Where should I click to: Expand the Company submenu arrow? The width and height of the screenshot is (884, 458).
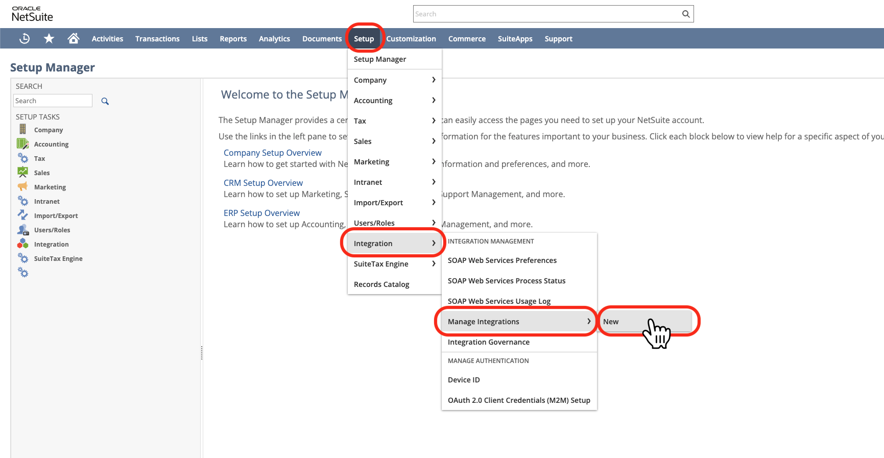point(434,80)
